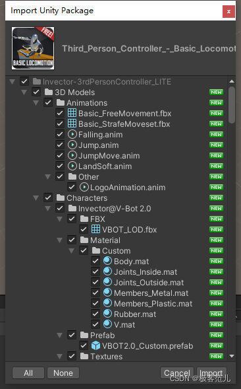Click the FBX folder icon
The image size is (241, 389).
[84, 219]
